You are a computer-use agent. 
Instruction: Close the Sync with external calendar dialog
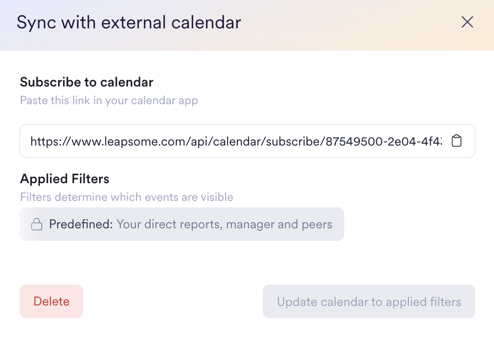point(467,22)
